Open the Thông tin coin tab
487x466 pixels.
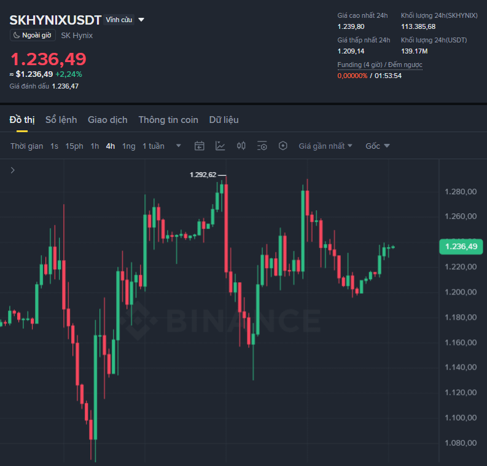(168, 120)
